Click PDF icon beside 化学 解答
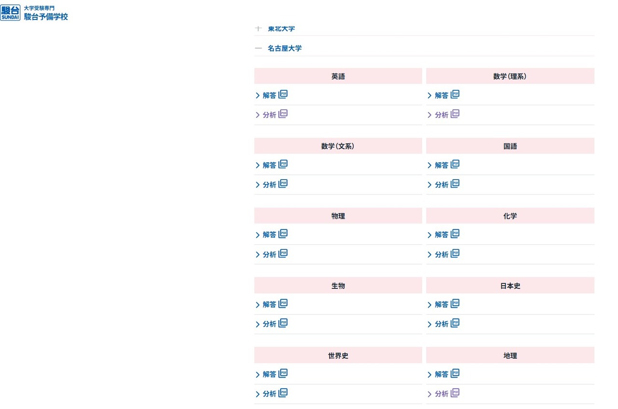This screenshot has width=618, height=409. coord(455,234)
